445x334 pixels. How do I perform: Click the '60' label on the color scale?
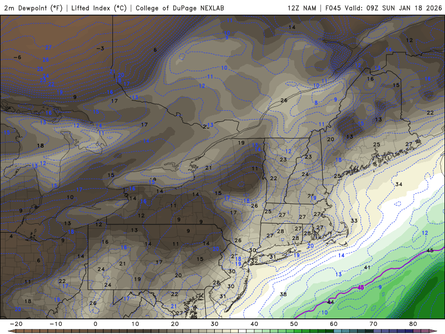(x=334, y=324)
